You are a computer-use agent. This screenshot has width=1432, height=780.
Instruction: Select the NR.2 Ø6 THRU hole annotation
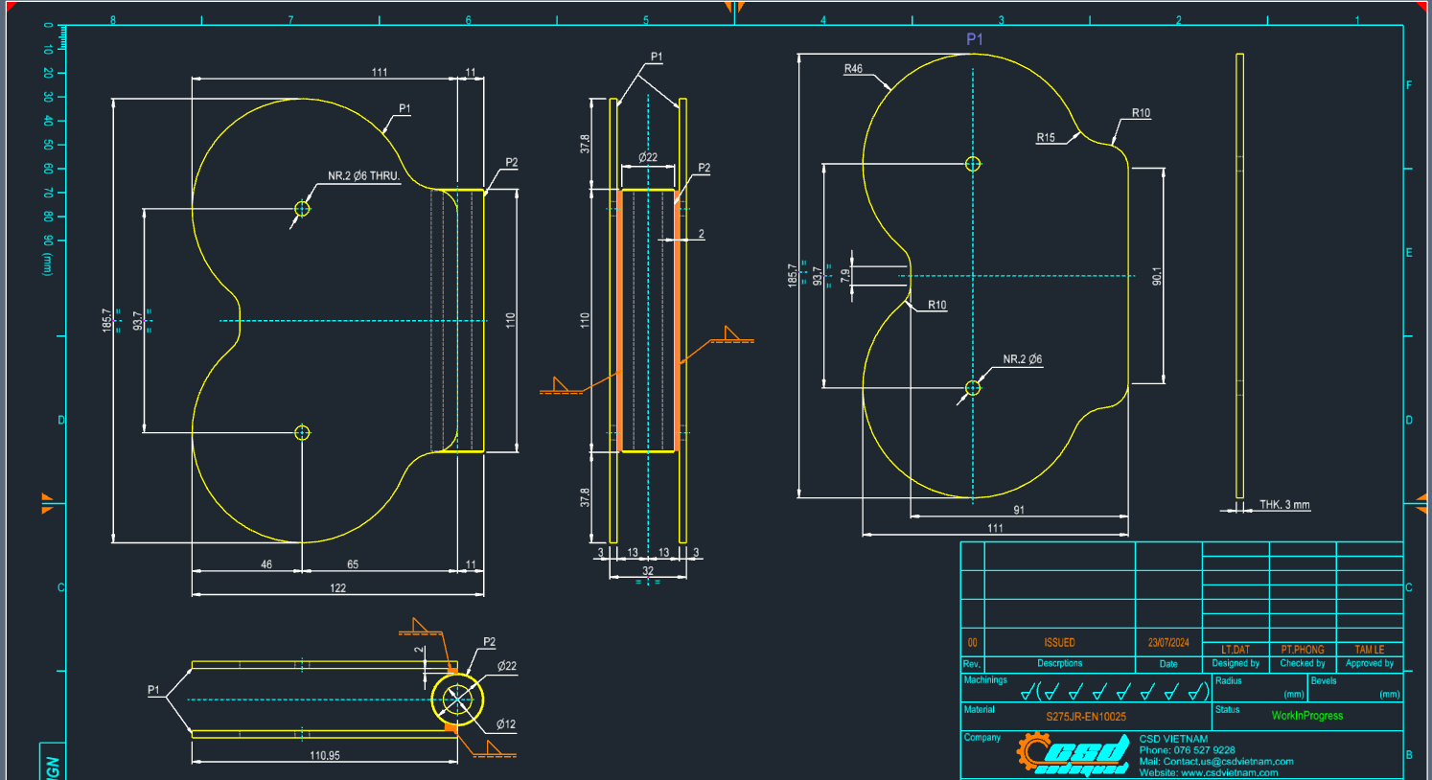point(362,175)
